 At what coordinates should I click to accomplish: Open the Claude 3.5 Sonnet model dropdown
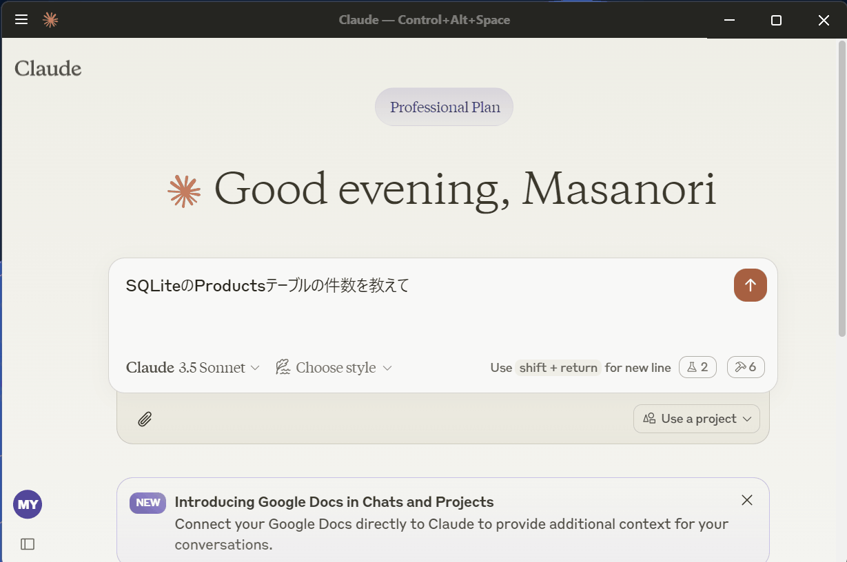pos(193,368)
